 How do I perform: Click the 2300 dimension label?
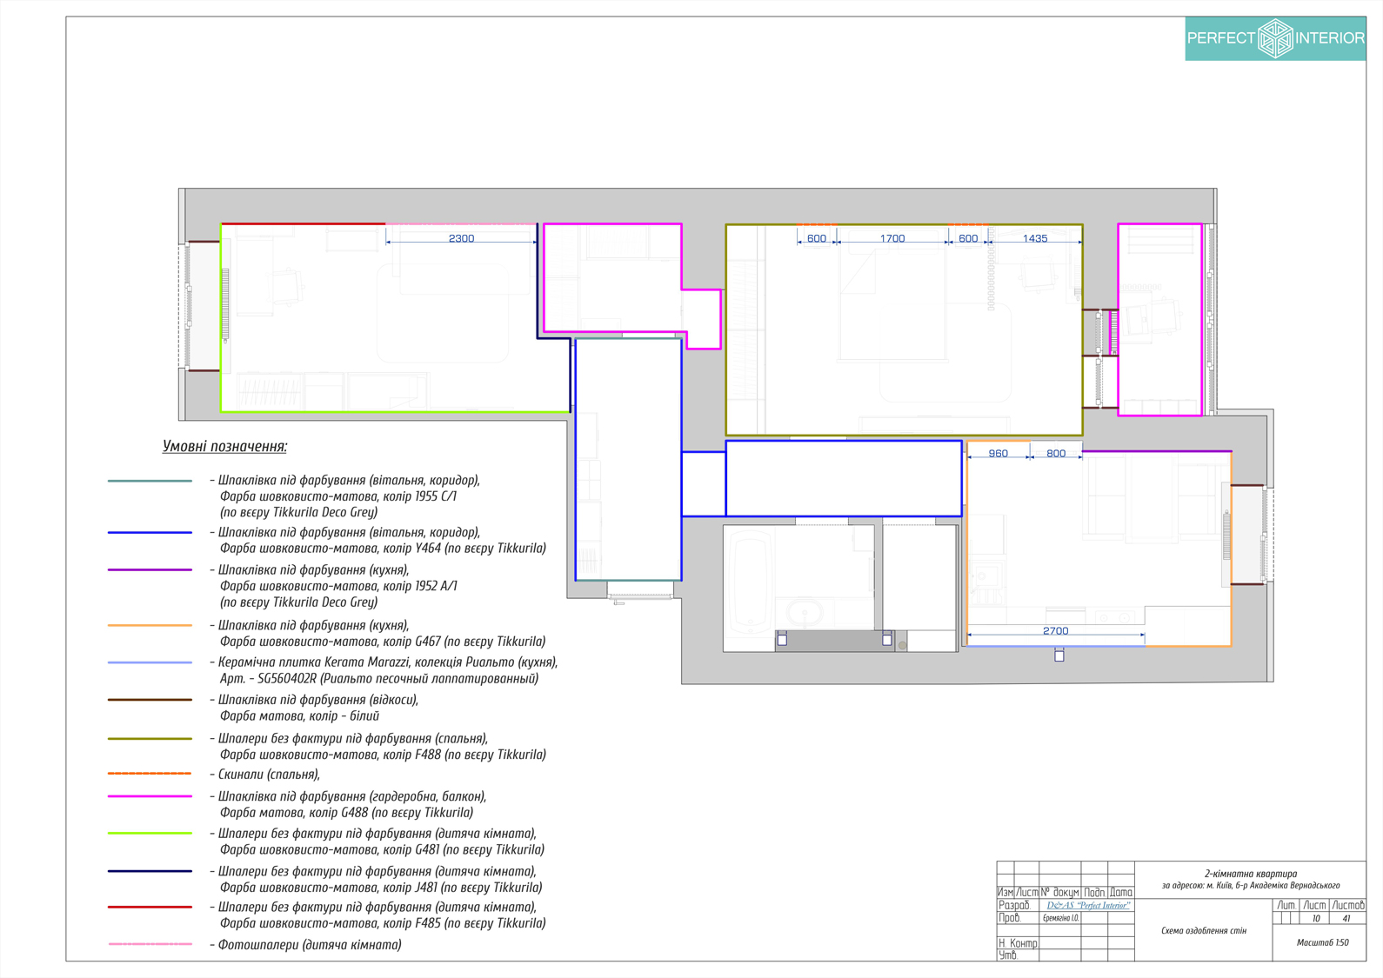(x=461, y=238)
